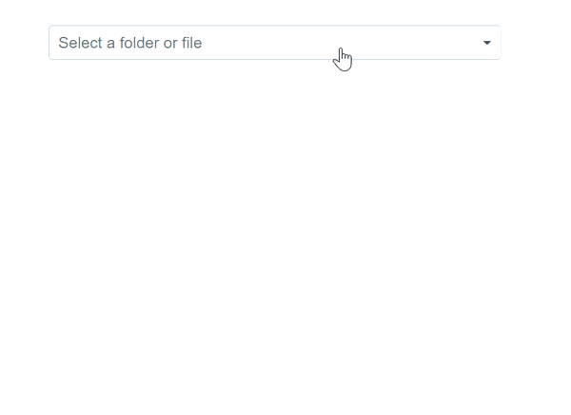Toggle the file selector dropdown open
571x415 pixels.
click(275, 42)
